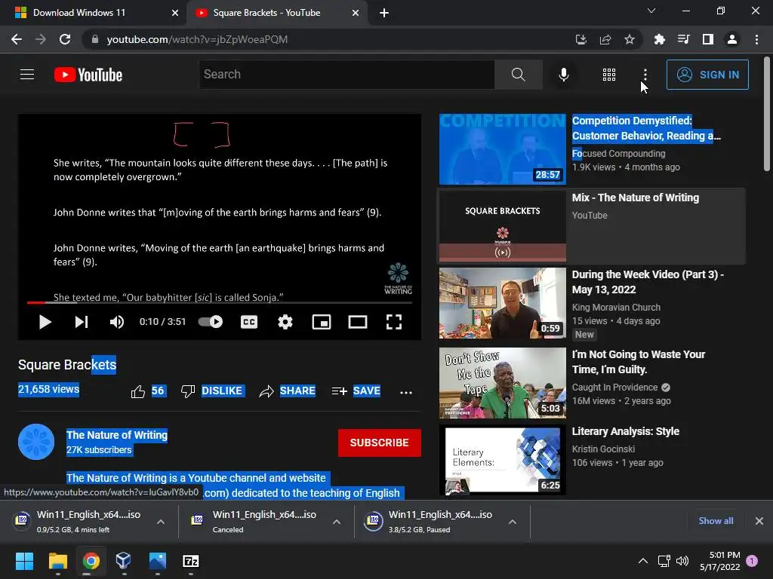Viewport: 773px width, 579px height.
Task: Open a new browser tab
Action: coord(384,13)
